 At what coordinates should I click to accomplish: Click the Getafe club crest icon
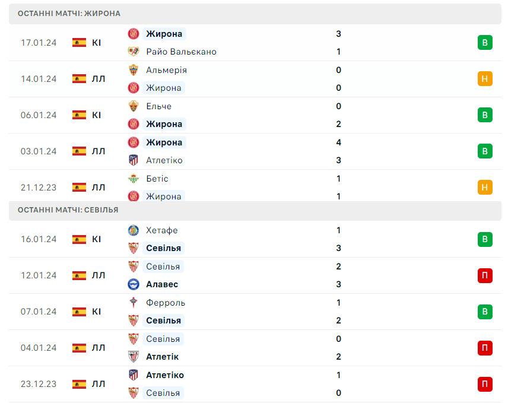[x=133, y=230]
